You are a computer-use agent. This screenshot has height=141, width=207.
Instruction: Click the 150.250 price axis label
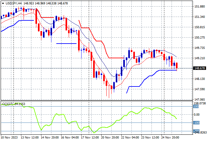click(200, 37)
